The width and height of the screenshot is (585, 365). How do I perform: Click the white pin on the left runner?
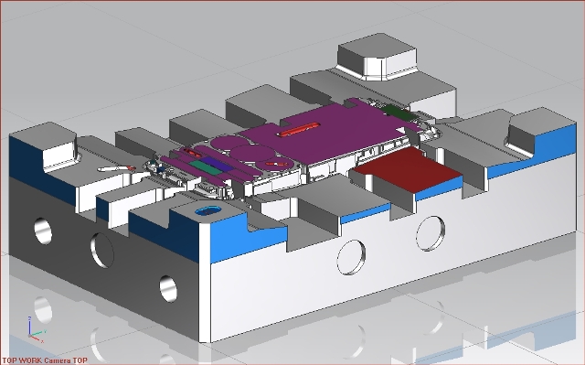coord(116,169)
